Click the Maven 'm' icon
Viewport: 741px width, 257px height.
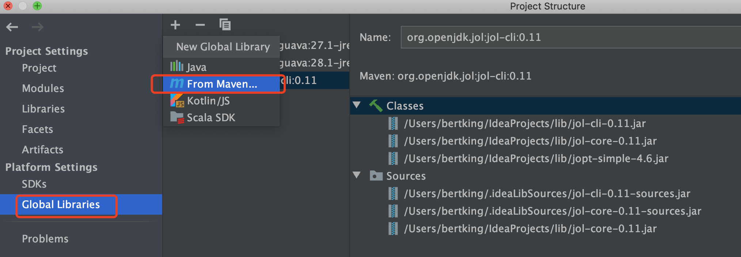click(x=177, y=84)
